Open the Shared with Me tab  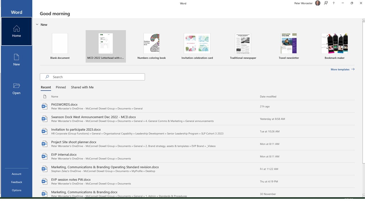(82, 87)
